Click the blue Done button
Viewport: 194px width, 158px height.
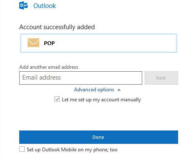pyautogui.click(x=99, y=137)
